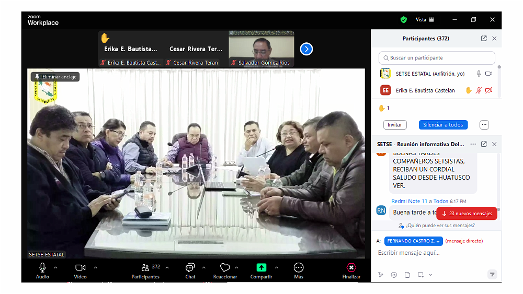523x294 pixels.
Task: Click the blue next arrow beside video thumbnails
Action: click(x=306, y=49)
